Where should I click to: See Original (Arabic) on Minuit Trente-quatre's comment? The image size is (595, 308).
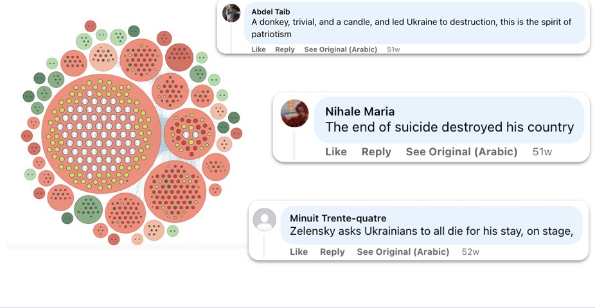[x=403, y=252]
